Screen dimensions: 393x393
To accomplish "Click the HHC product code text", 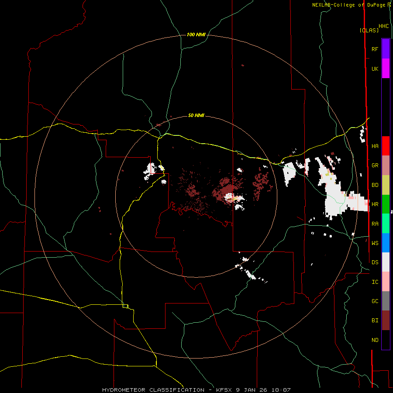I will point(384,26).
